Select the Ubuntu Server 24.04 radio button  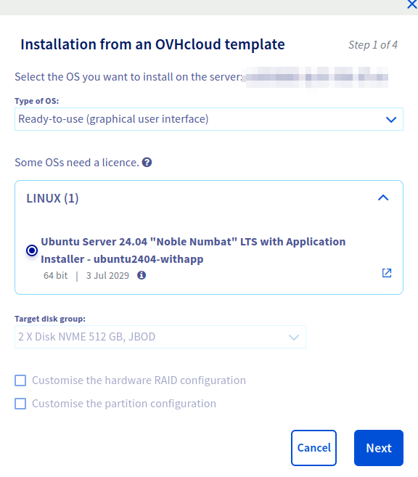(x=32, y=250)
